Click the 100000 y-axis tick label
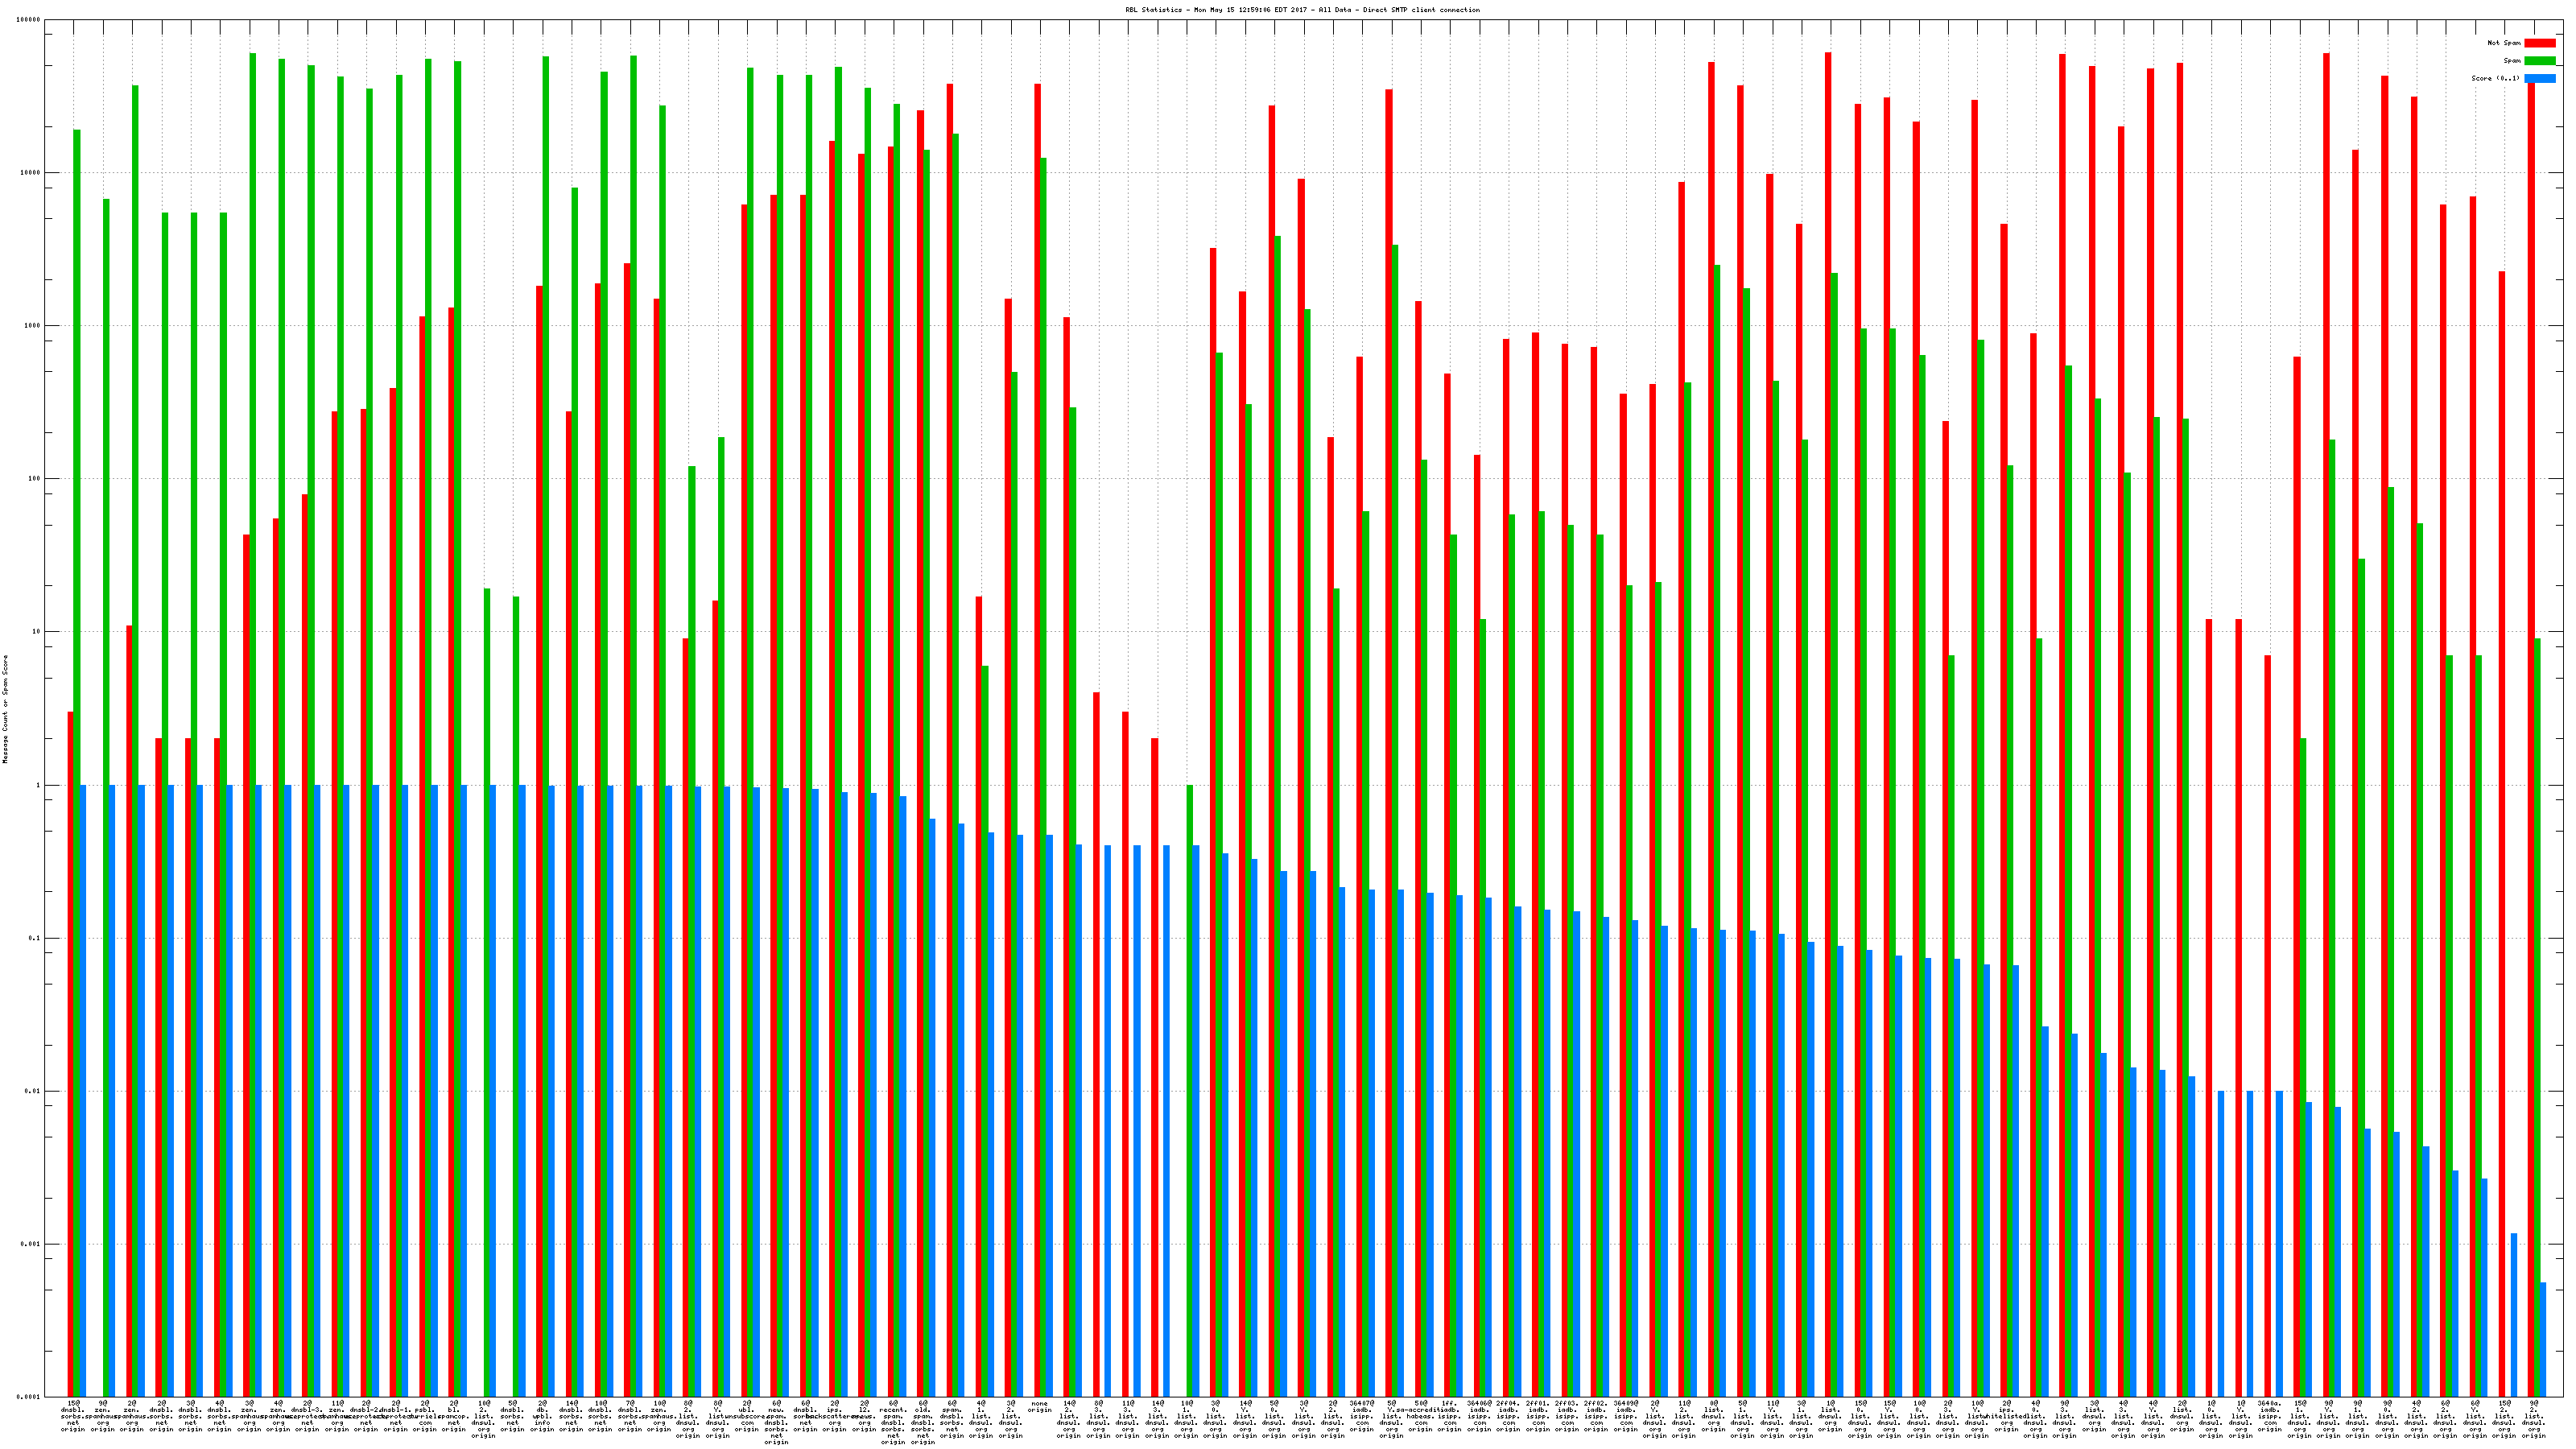 tap(28, 20)
